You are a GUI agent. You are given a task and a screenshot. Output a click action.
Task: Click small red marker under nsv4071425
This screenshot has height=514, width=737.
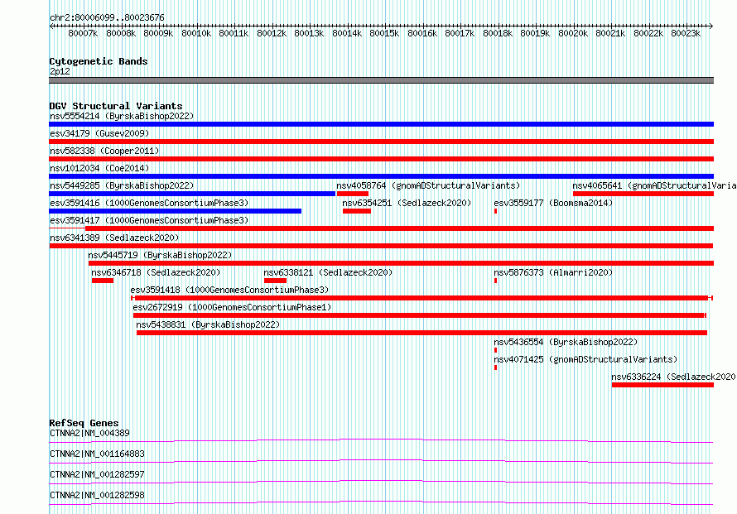click(495, 367)
